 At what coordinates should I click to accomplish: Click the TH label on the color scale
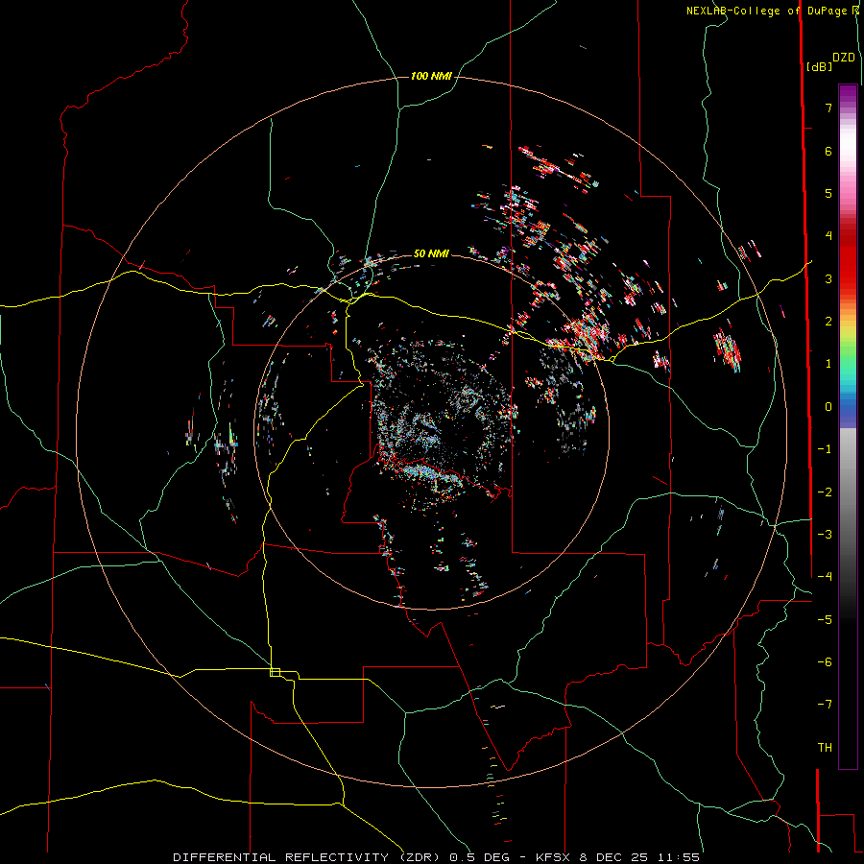(825, 748)
